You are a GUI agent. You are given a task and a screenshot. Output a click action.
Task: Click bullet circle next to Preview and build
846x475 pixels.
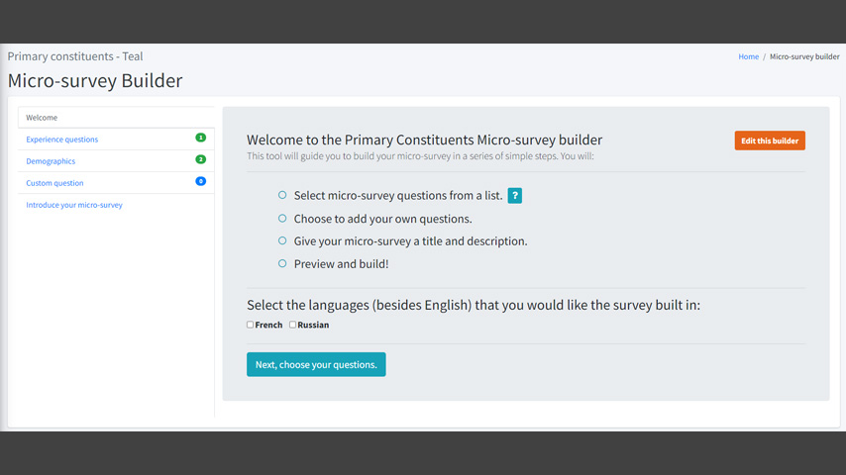282,263
